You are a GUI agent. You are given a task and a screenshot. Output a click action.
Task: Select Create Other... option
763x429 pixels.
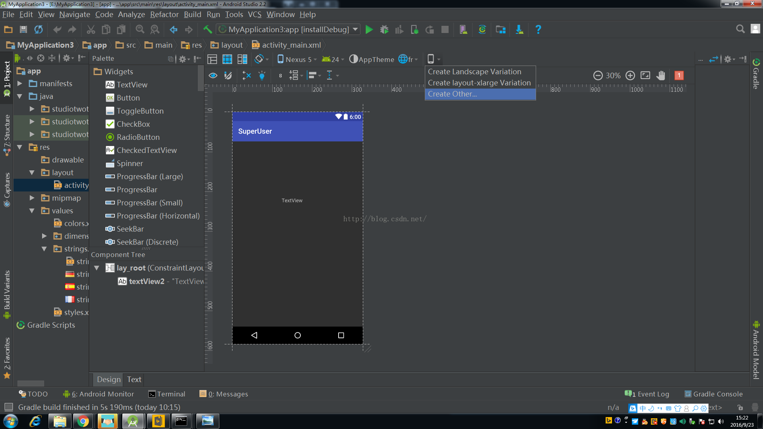point(480,94)
